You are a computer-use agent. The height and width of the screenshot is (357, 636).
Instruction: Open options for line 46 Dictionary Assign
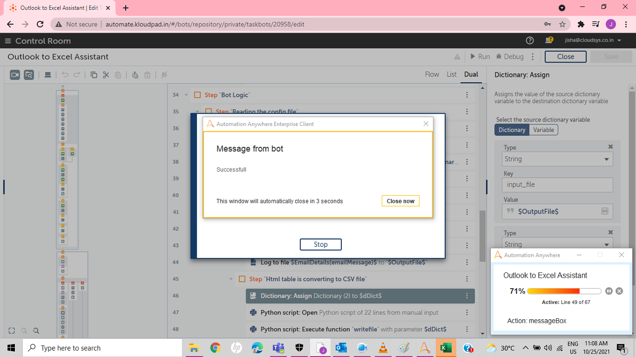(x=467, y=296)
